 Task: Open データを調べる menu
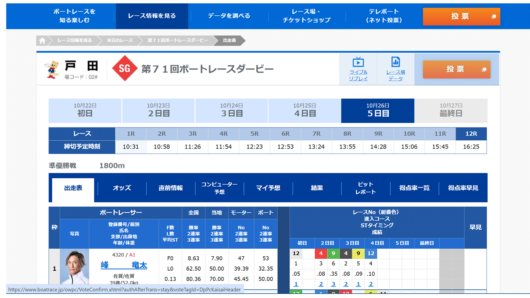[229, 16]
